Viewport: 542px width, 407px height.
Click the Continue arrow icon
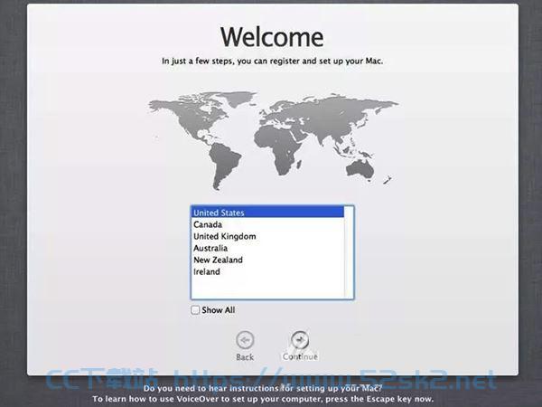tap(300, 340)
